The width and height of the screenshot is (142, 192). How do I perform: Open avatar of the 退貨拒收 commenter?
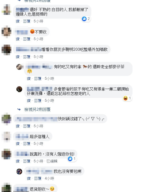7,187
